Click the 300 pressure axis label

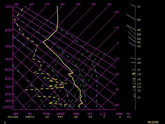click(9, 46)
